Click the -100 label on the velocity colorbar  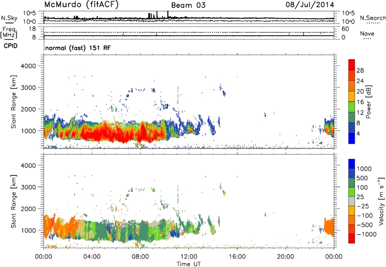click(x=365, y=215)
